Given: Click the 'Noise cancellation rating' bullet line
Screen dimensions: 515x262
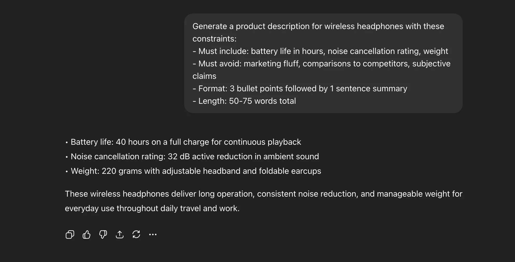Looking at the screenshot, I should click(194, 156).
